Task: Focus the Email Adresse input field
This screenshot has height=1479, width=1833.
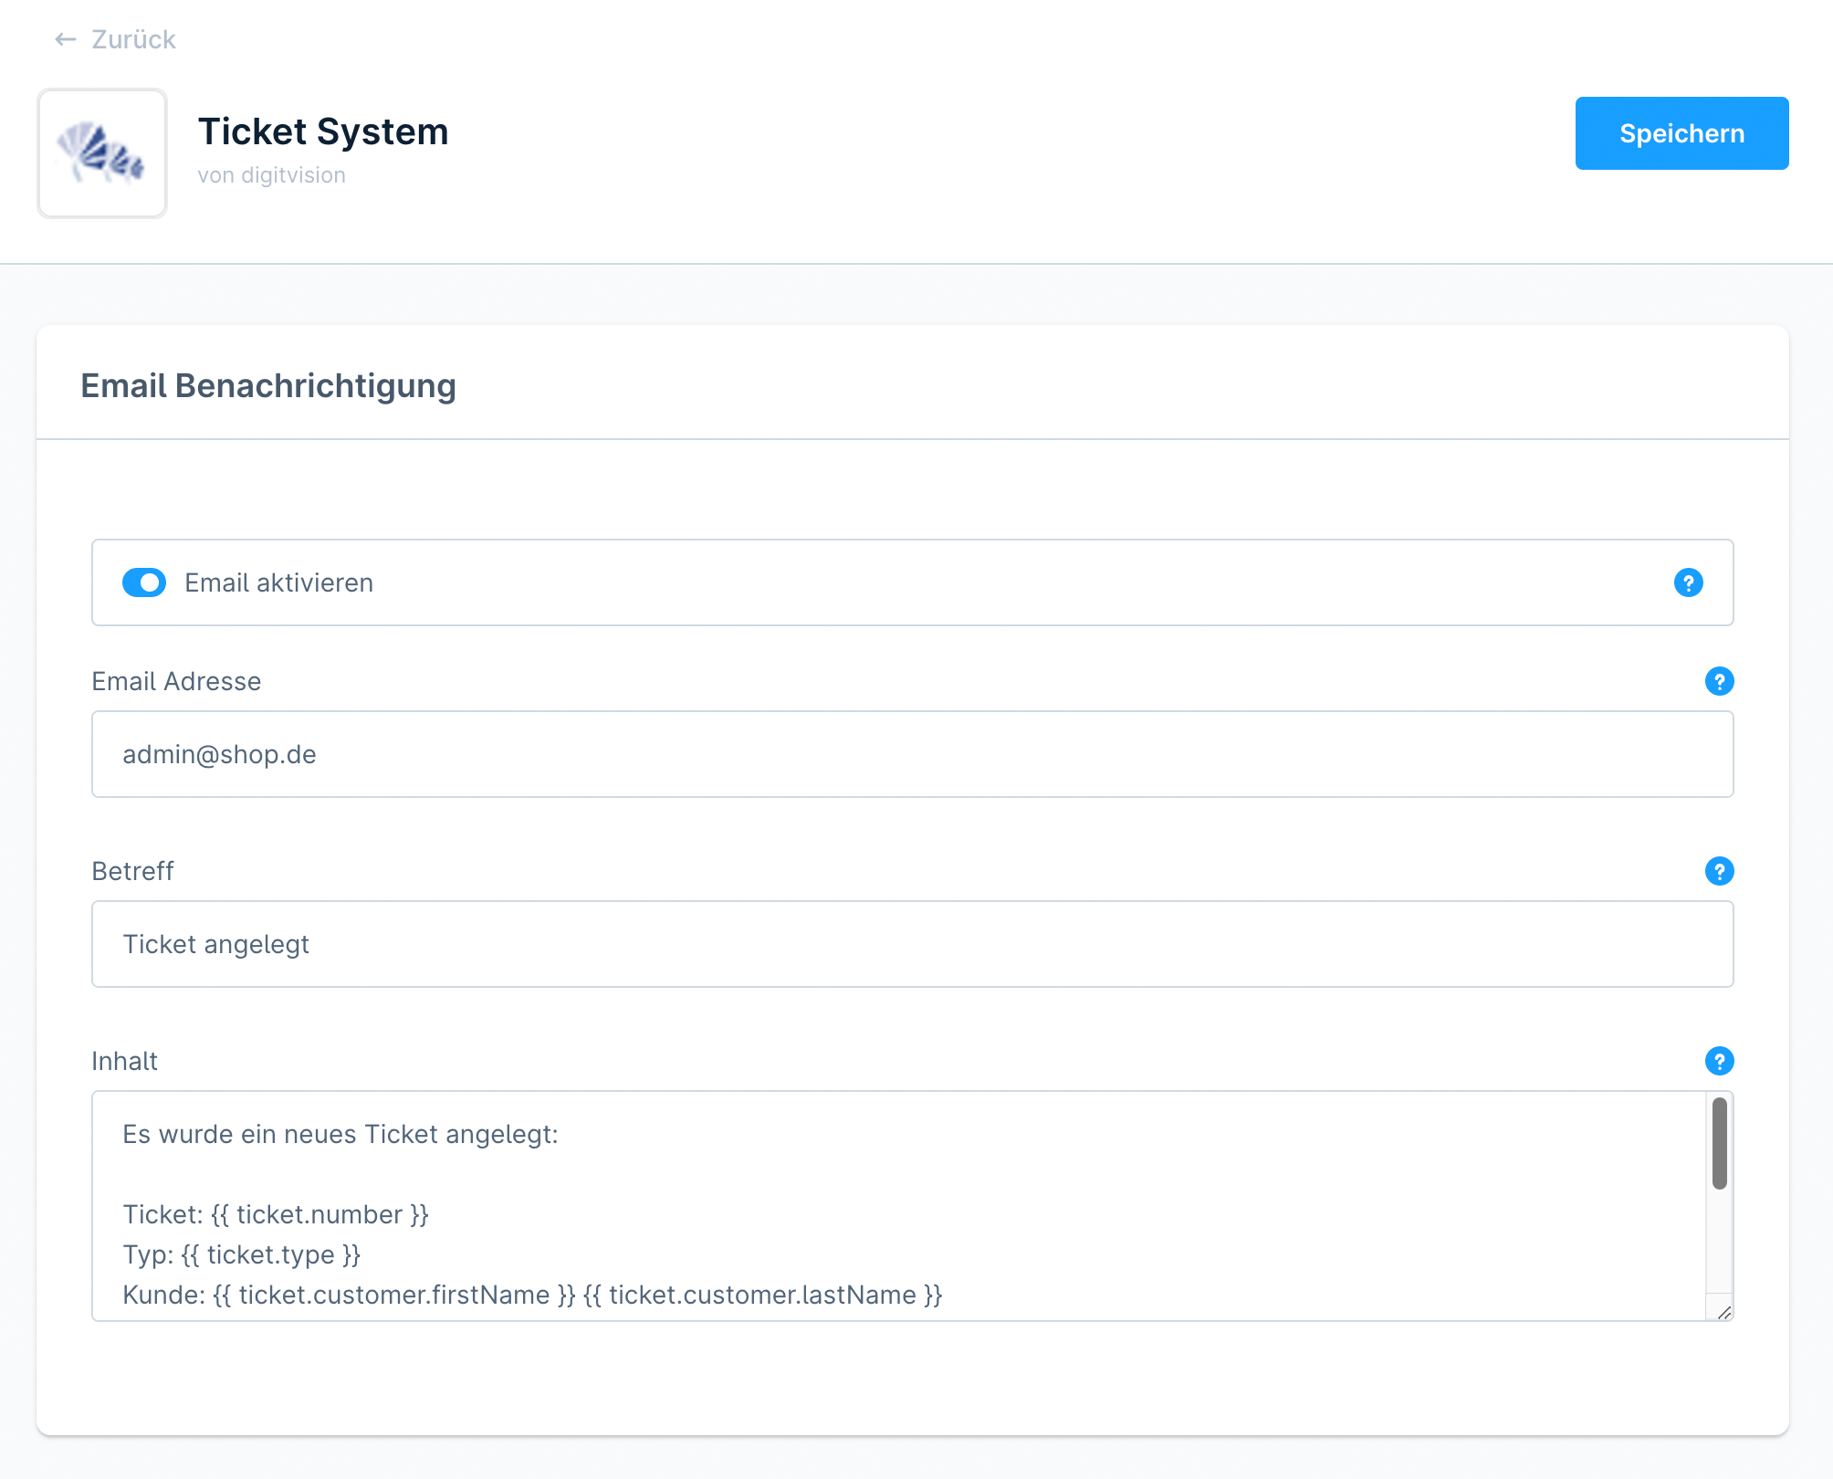Action: pyautogui.click(x=913, y=754)
